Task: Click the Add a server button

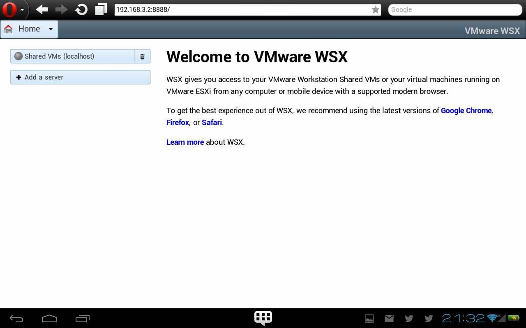Action: (x=80, y=77)
